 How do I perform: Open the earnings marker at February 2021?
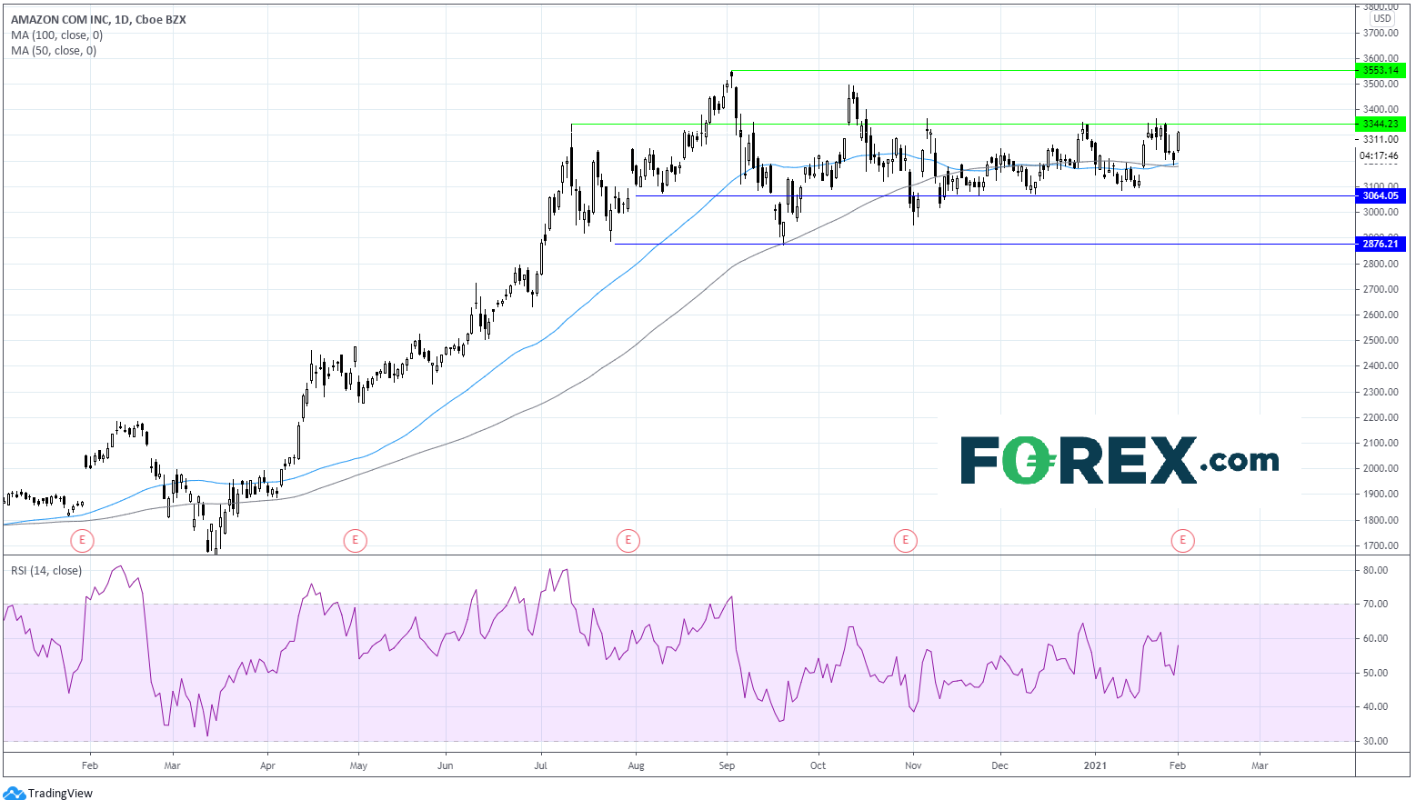(x=1182, y=541)
